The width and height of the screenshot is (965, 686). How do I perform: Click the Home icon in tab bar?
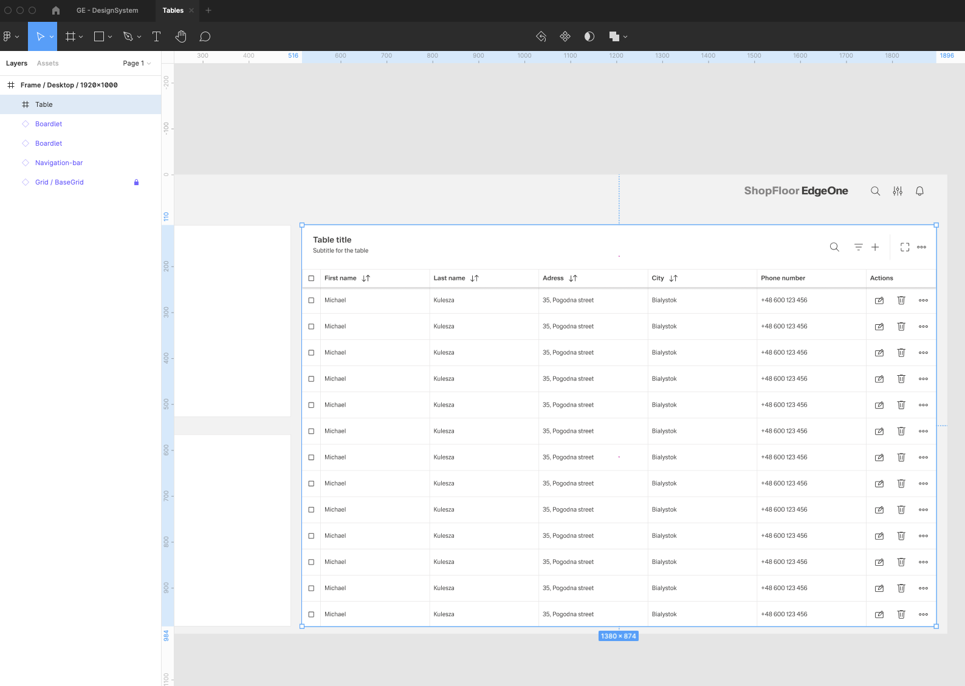click(x=56, y=10)
